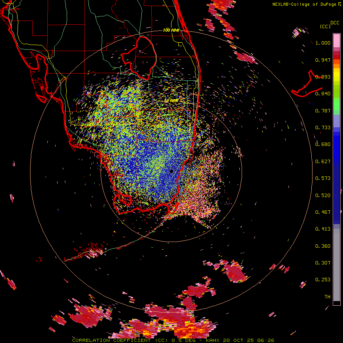Click the 0.573 scale value
This screenshot has height=343, width=343.
click(323, 178)
